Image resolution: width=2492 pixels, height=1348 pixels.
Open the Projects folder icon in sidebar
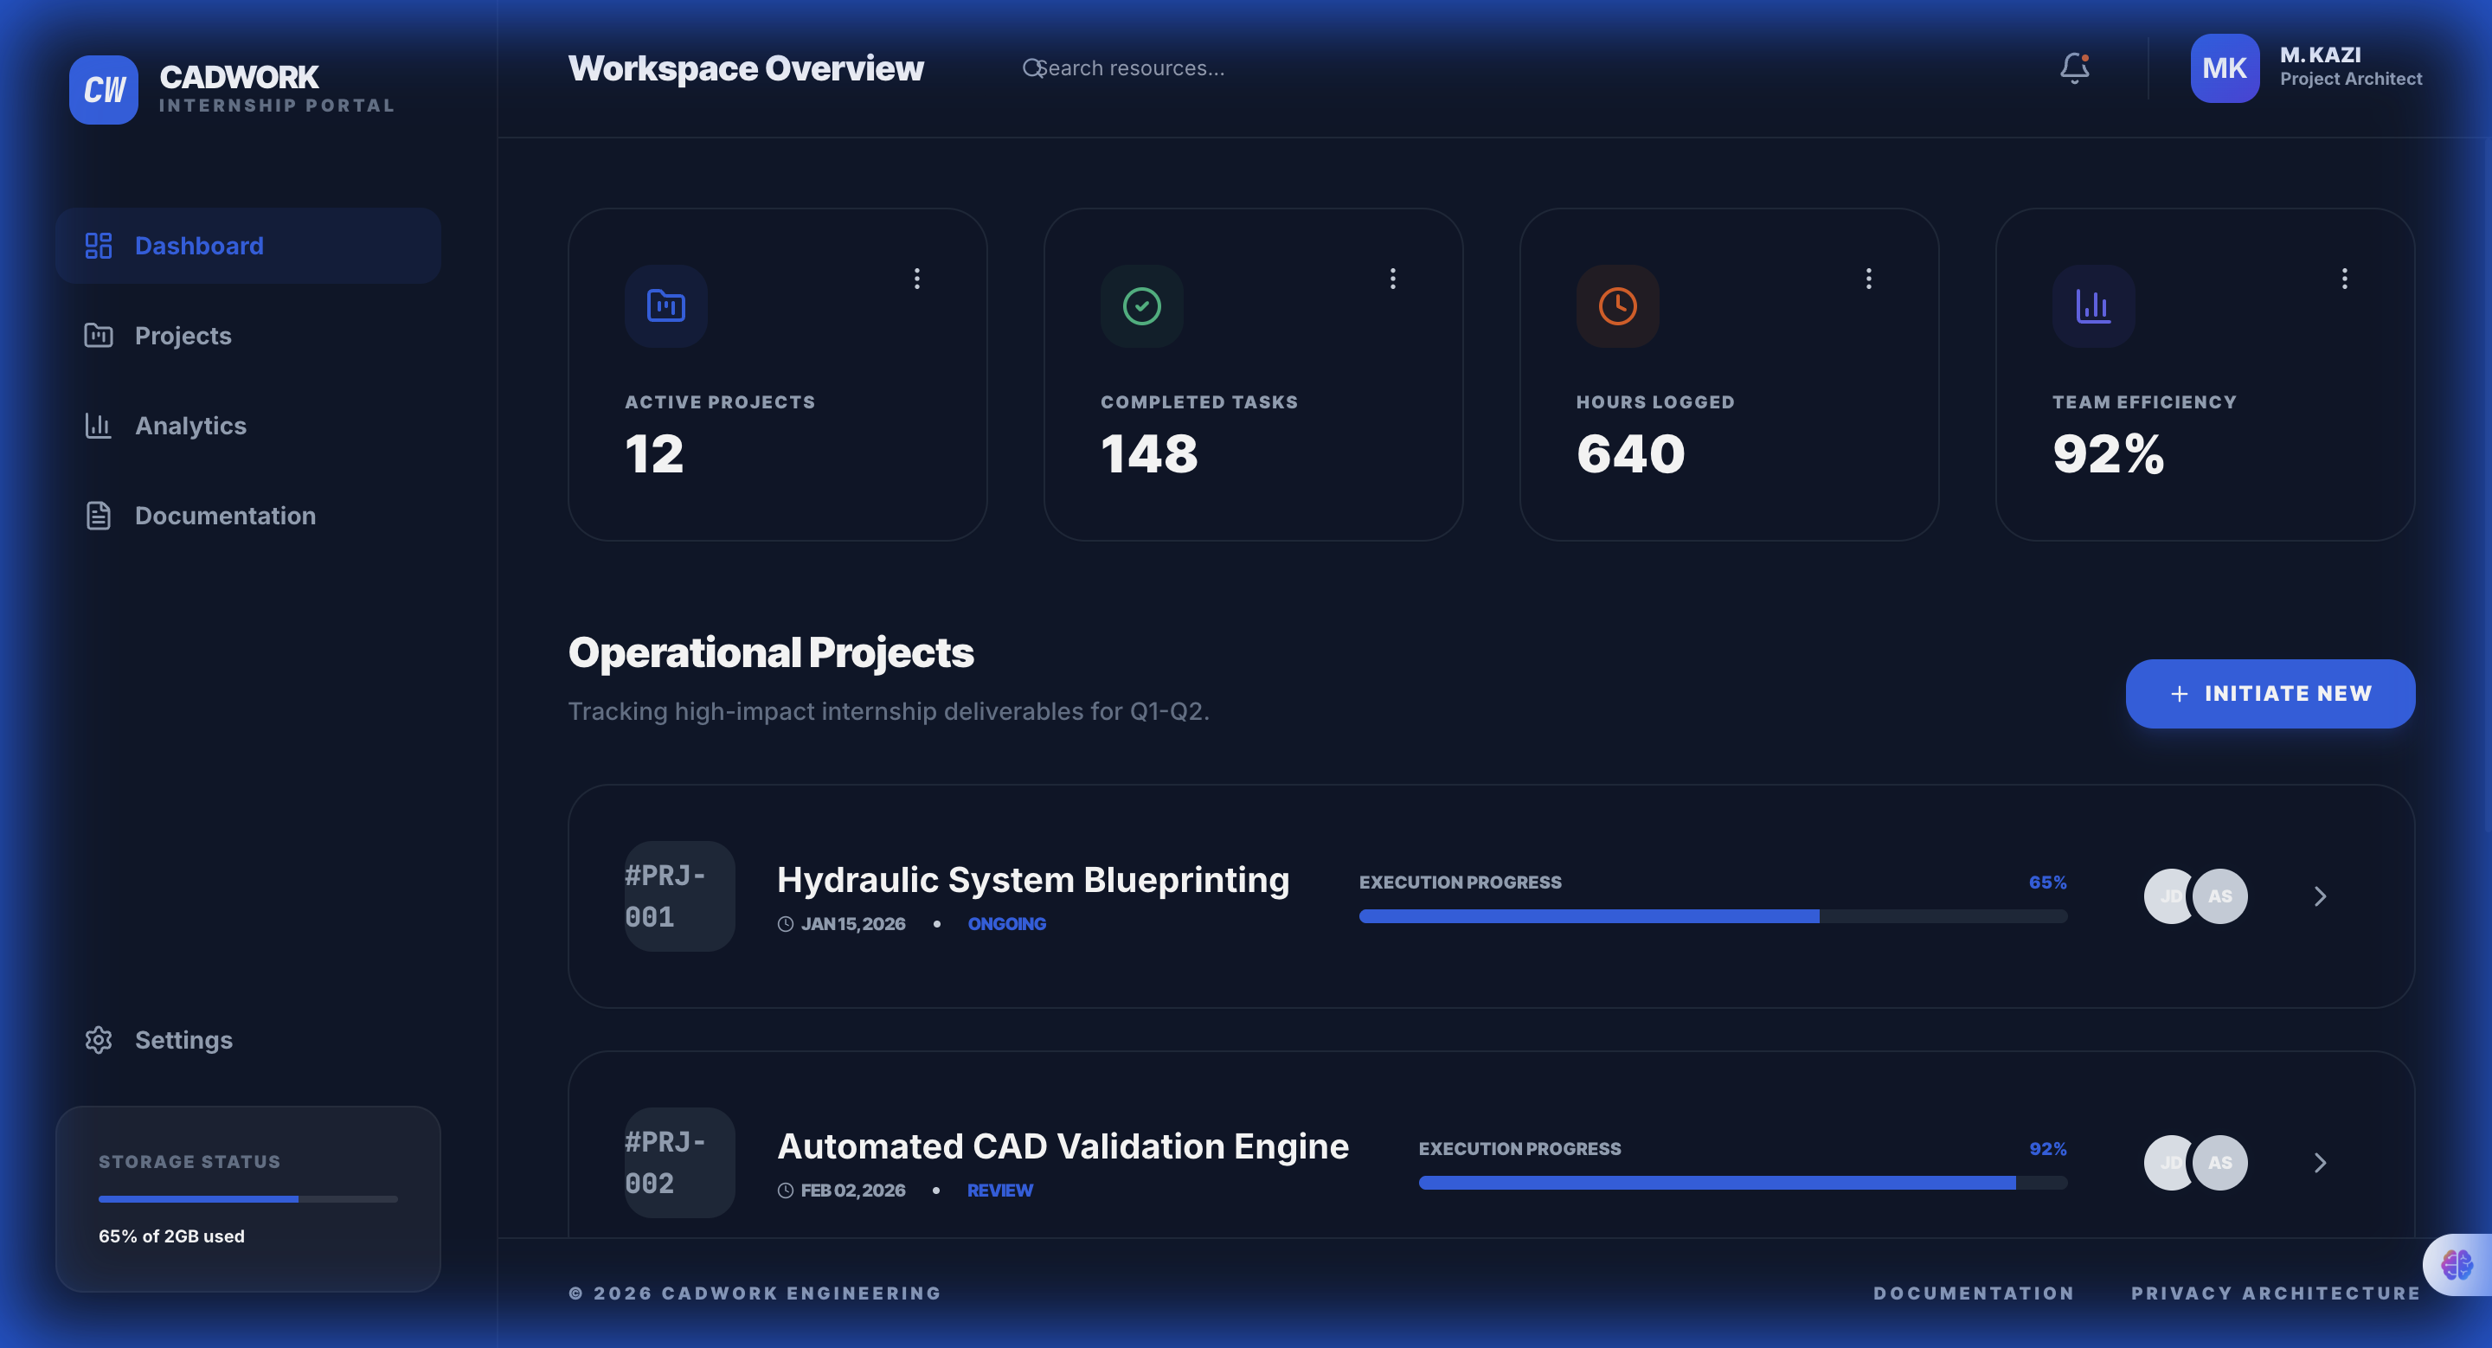pyautogui.click(x=98, y=335)
